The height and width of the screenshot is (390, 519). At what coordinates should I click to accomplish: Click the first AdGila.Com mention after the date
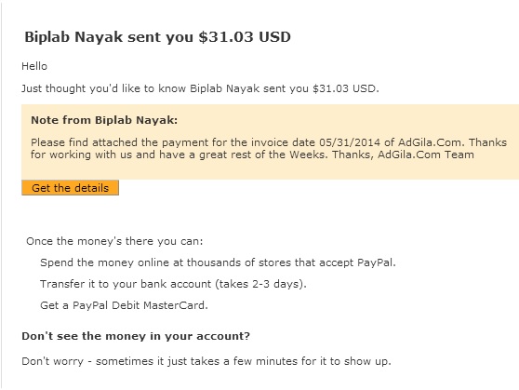coord(431,142)
